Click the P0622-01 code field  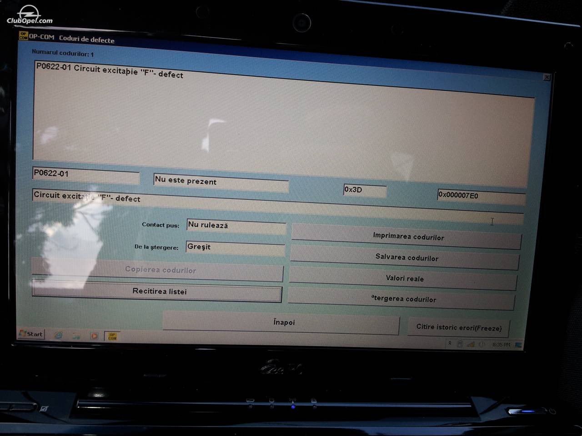(86, 175)
